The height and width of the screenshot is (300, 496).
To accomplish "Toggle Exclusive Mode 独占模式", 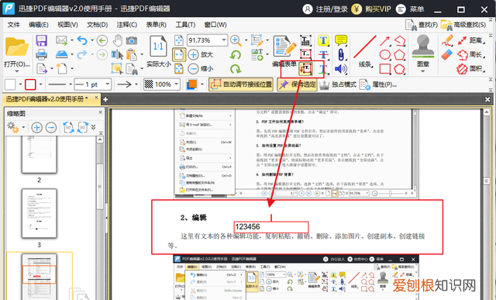I will click(338, 84).
